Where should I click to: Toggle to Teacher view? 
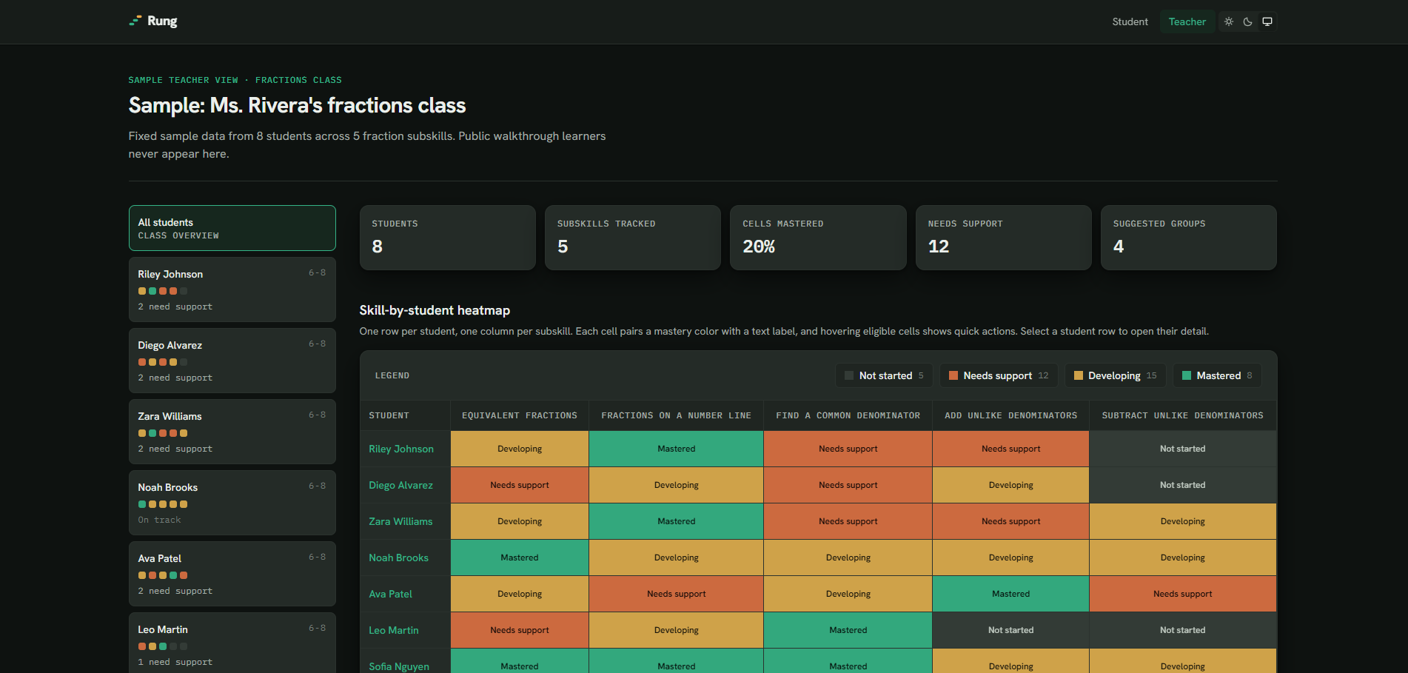[1187, 21]
